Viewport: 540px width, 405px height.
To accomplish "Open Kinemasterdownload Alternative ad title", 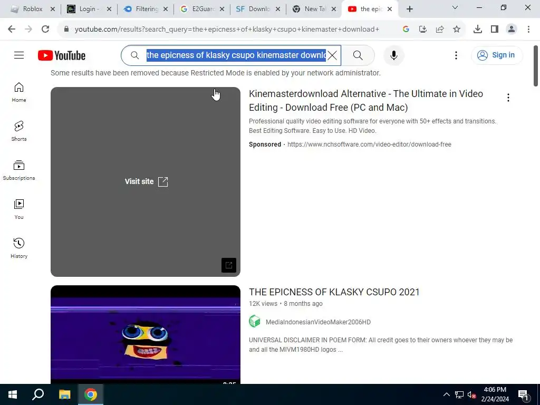I will 366,101.
